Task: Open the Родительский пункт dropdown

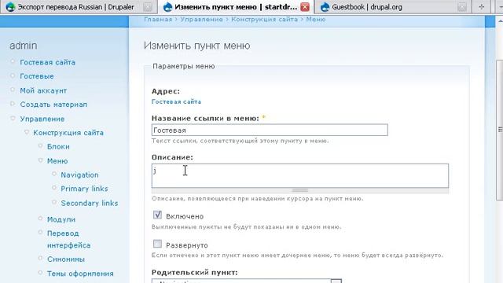Action: click(x=246, y=281)
